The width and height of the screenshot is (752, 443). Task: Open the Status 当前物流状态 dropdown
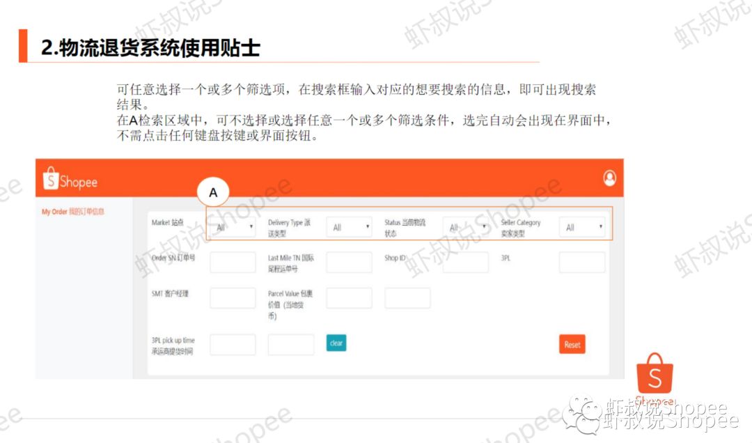(x=465, y=226)
